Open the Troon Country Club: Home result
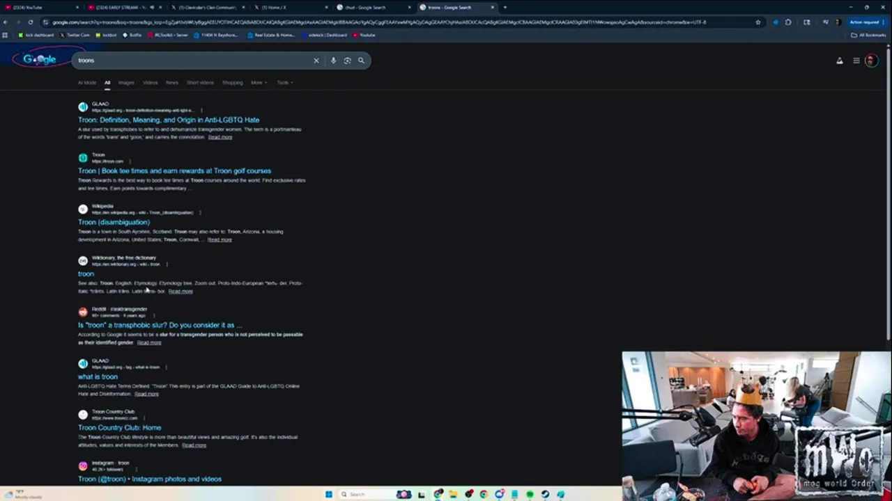892x501 pixels. 119,428
